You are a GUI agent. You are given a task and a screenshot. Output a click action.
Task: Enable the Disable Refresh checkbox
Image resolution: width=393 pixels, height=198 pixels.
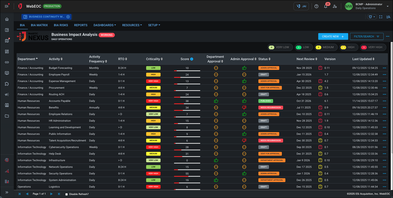coord(66,194)
